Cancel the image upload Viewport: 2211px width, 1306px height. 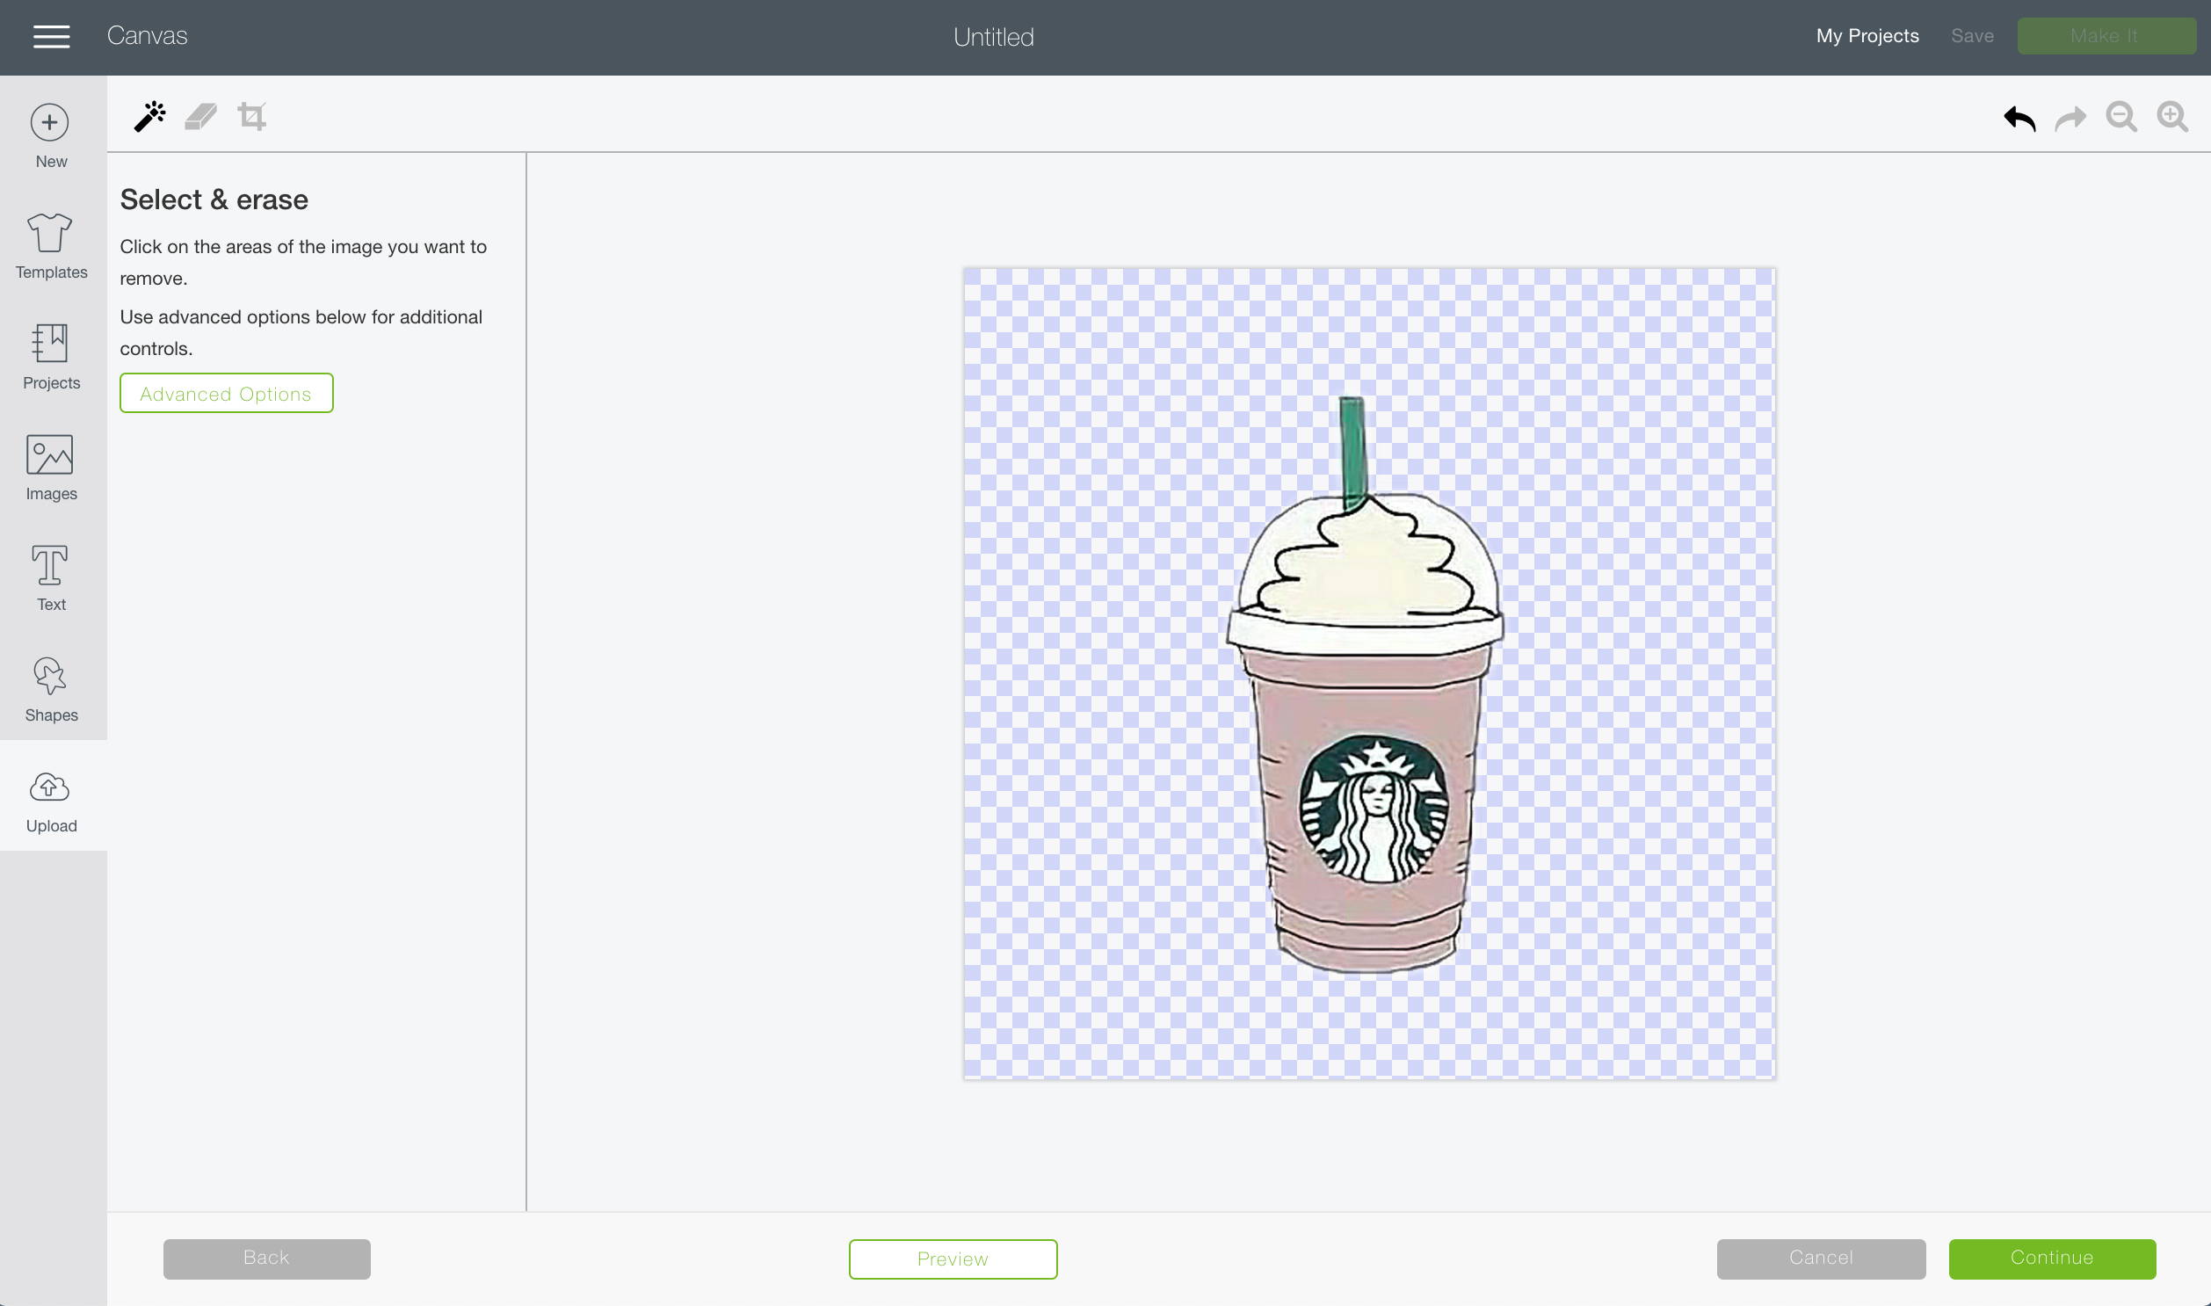1820,1259
